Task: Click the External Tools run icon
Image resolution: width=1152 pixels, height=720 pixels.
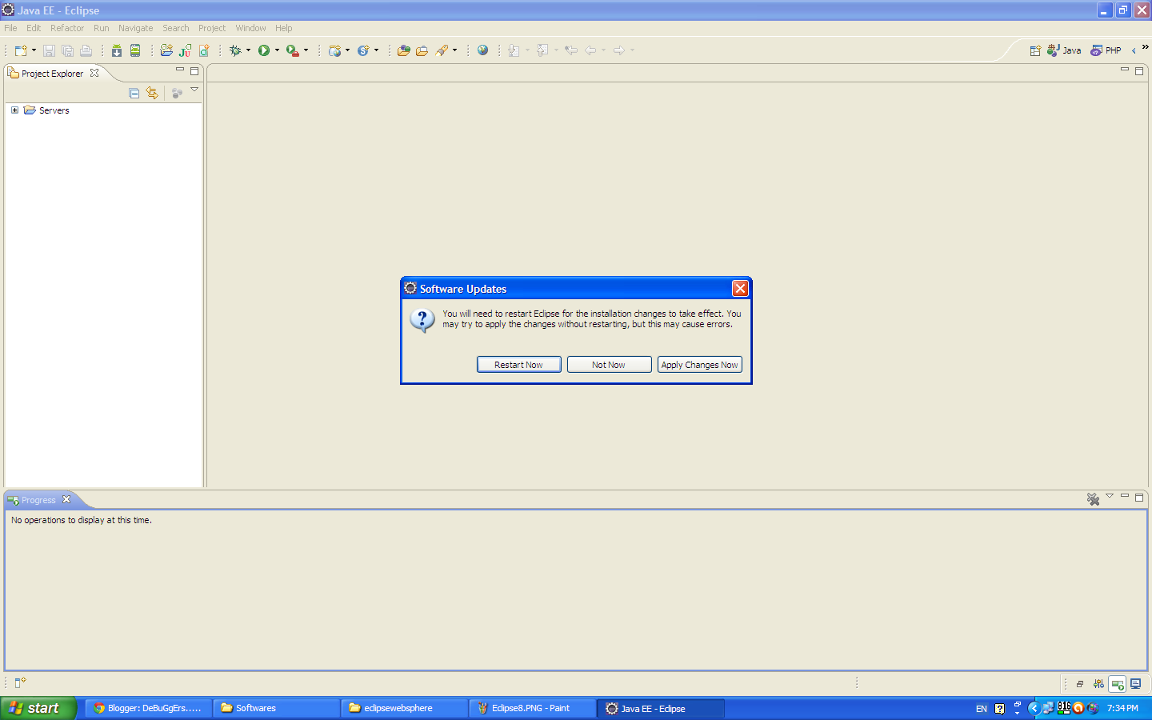Action: point(293,50)
